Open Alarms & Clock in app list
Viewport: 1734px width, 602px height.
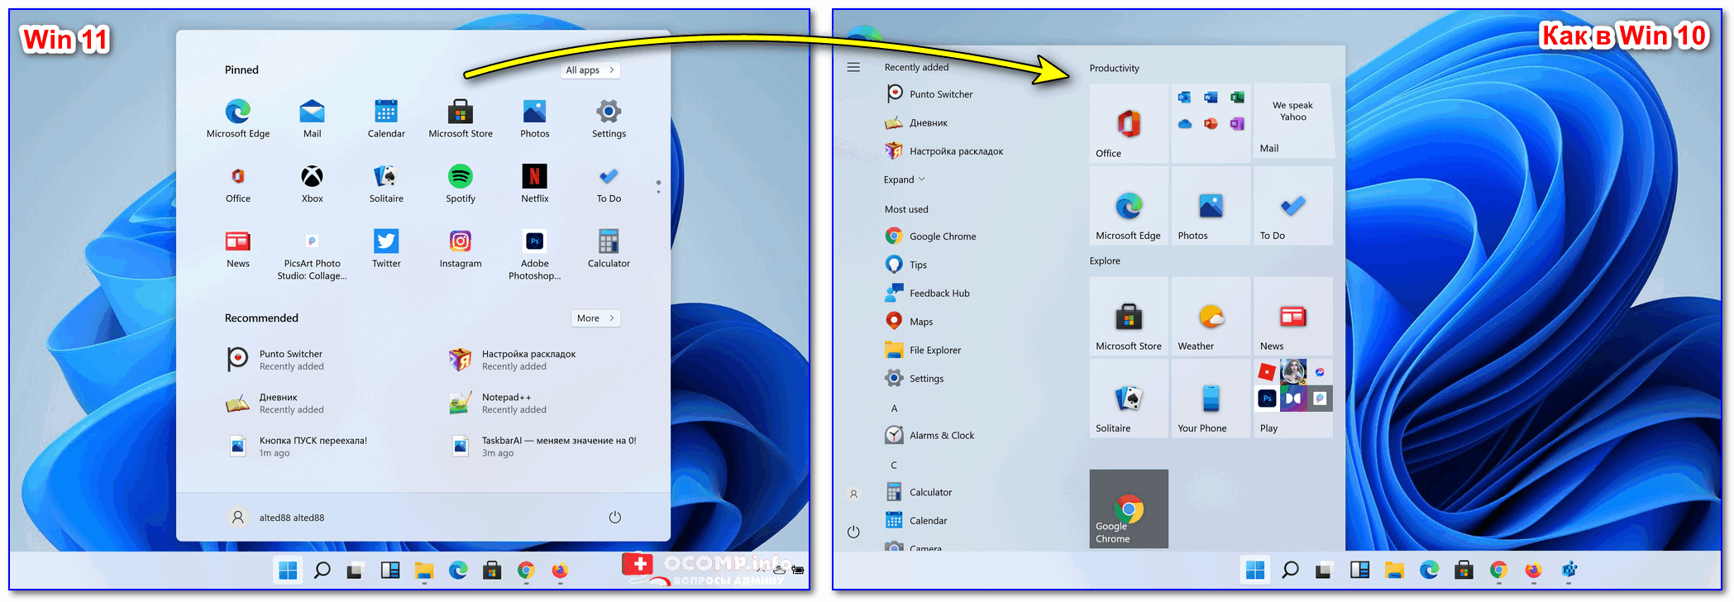click(930, 435)
